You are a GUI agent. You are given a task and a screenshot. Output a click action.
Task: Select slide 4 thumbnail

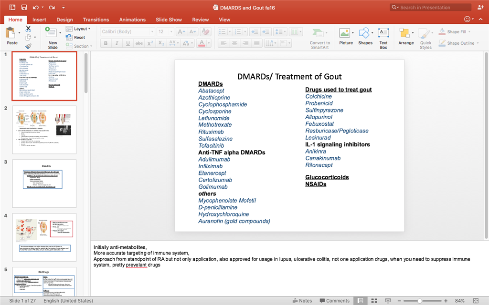(x=44, y=237)
